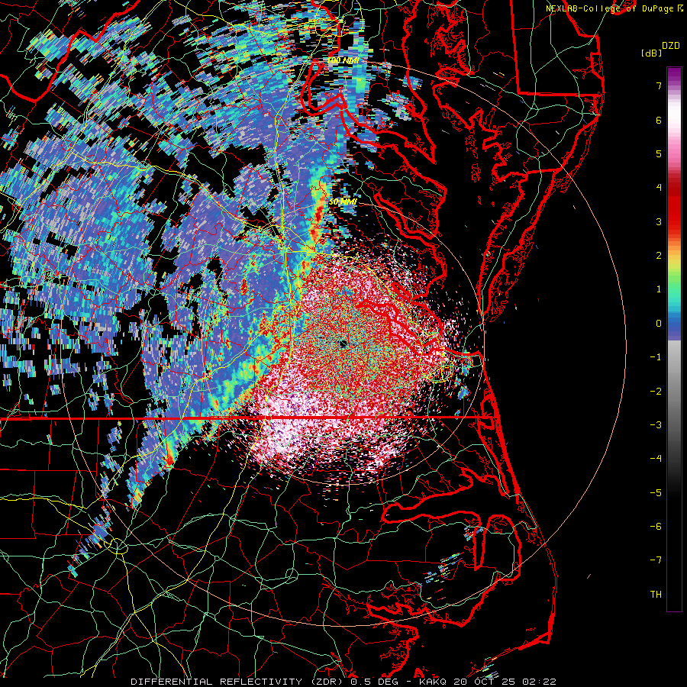The width and height of the screenshot is (687, 687).
Task: Click the -3 dB scale label
Action: tap(656, 424)
